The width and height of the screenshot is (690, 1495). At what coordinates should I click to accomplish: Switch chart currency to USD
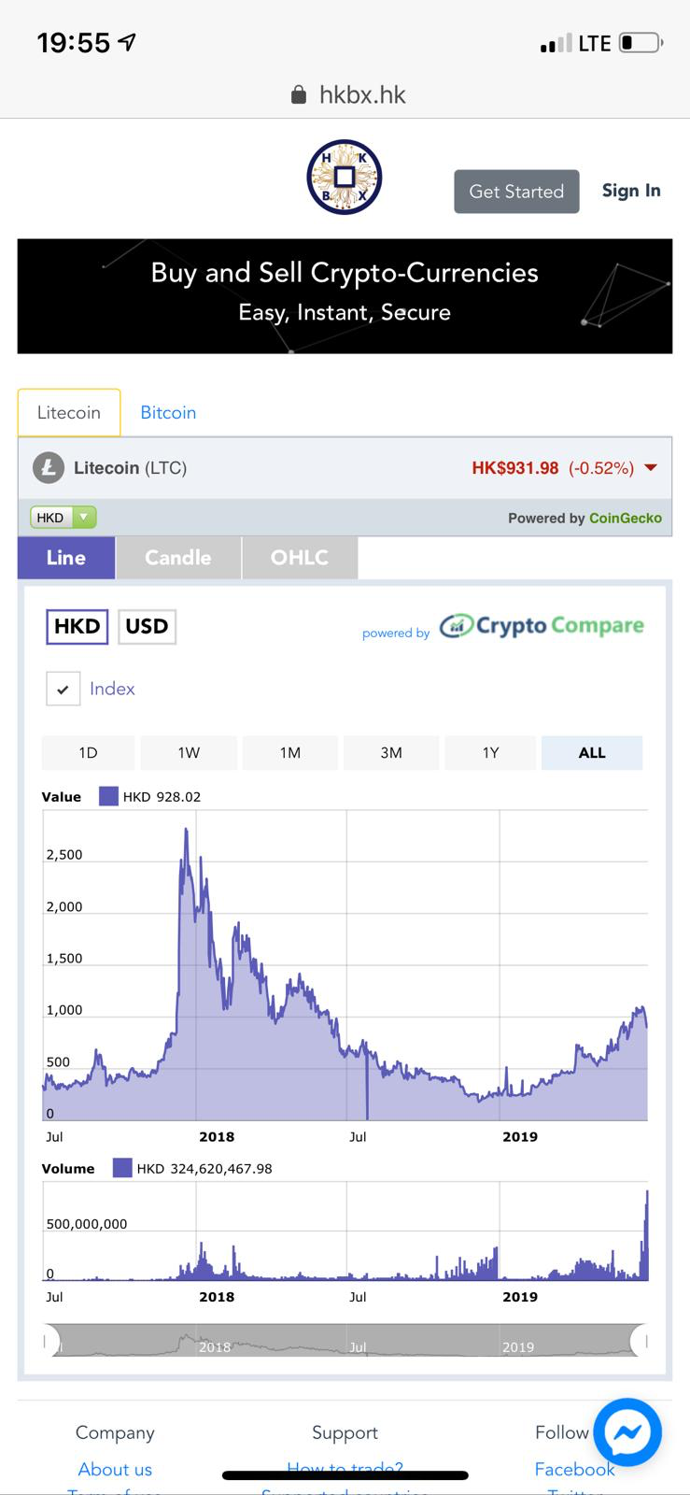tap(147, 626)
